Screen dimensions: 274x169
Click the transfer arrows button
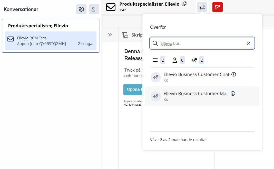pos(202,7)
